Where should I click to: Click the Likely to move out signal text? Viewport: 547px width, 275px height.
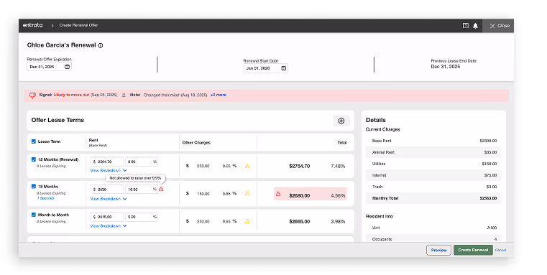pos(71,95)
